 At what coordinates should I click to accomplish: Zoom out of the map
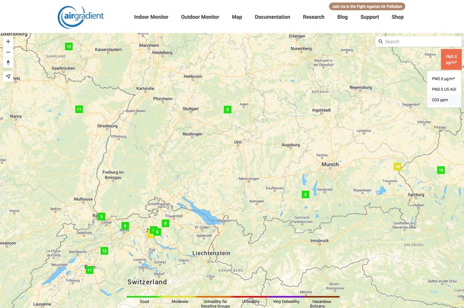[8, 52]
